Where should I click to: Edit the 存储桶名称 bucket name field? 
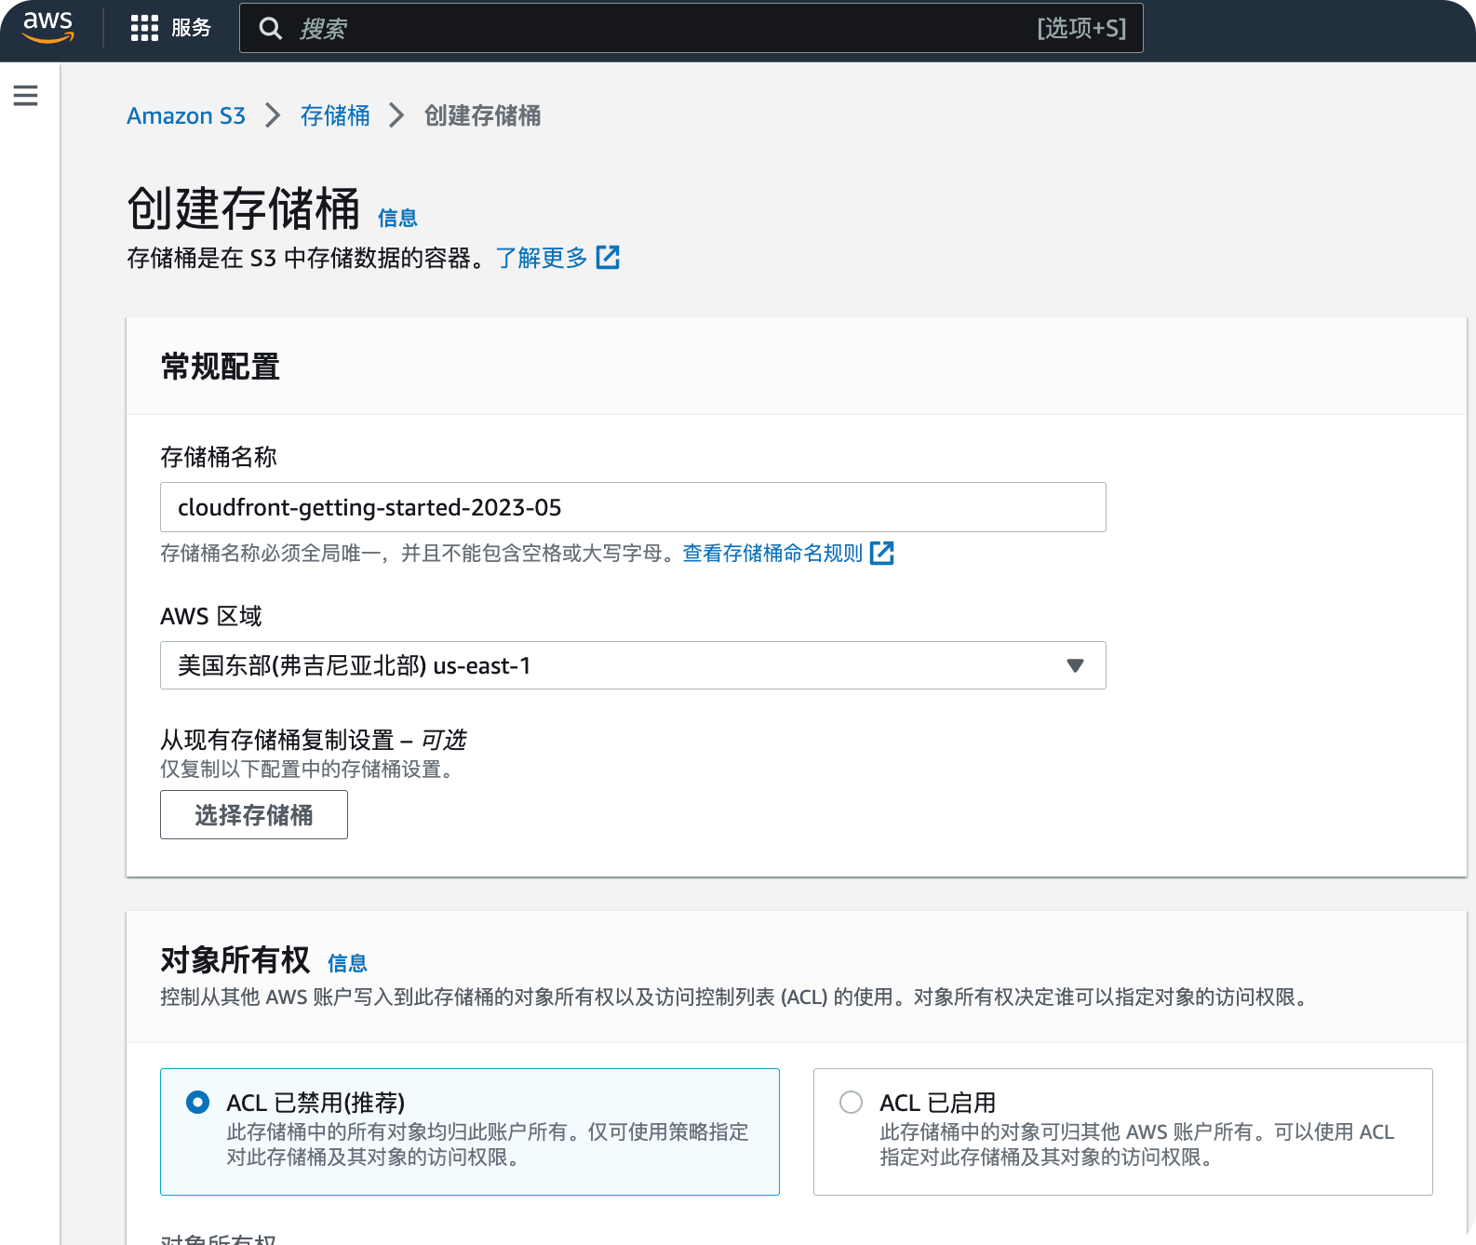coord(633,507)
